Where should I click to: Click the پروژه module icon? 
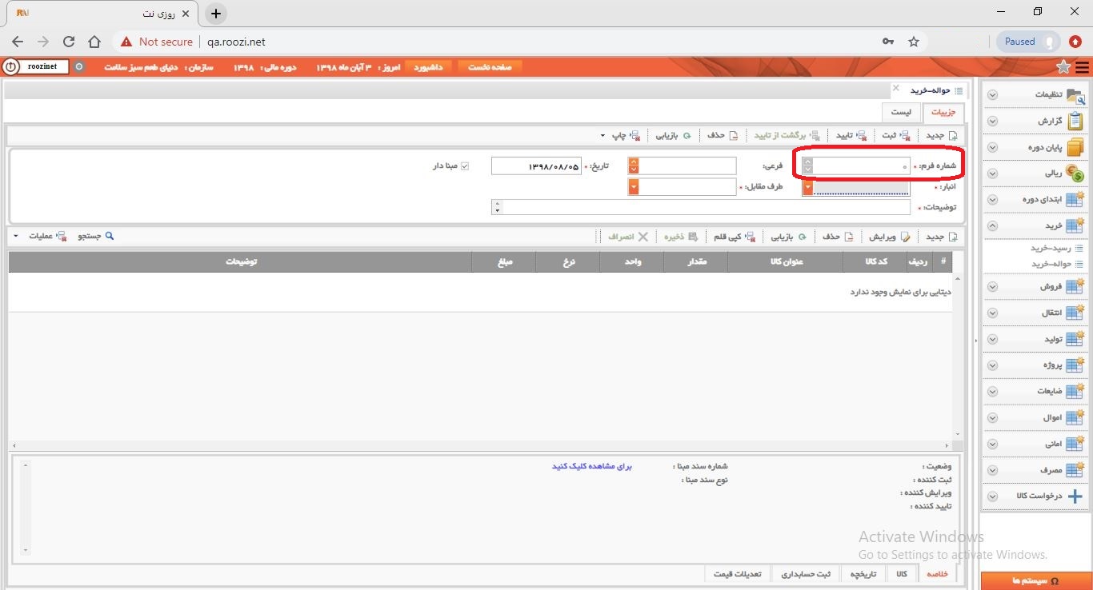[1075, 365]
